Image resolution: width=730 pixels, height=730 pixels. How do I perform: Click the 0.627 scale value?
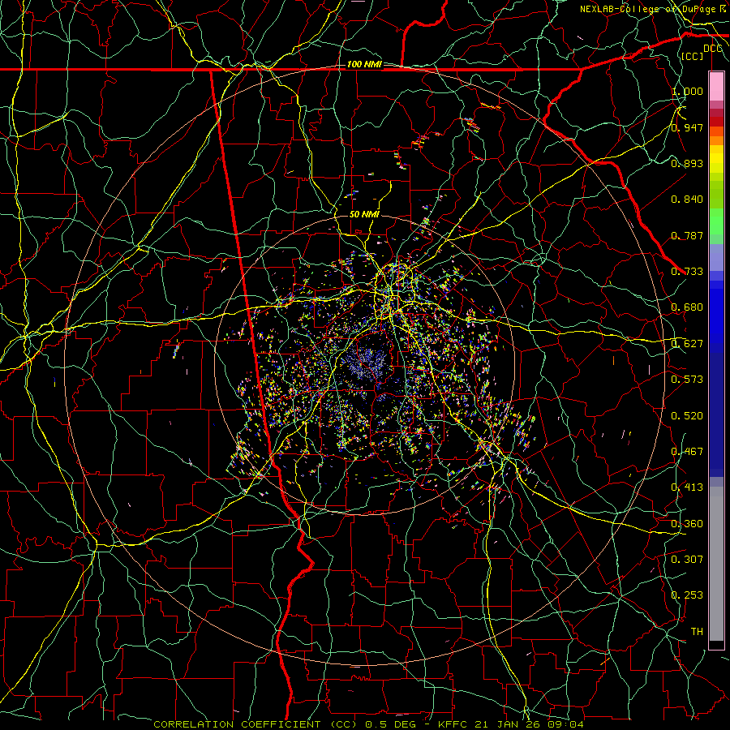[x=687, y=344]
